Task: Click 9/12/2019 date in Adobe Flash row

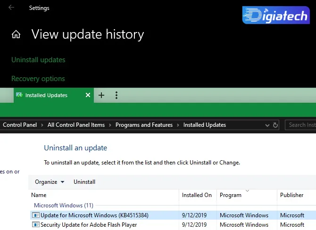Action: pos(194,225)
